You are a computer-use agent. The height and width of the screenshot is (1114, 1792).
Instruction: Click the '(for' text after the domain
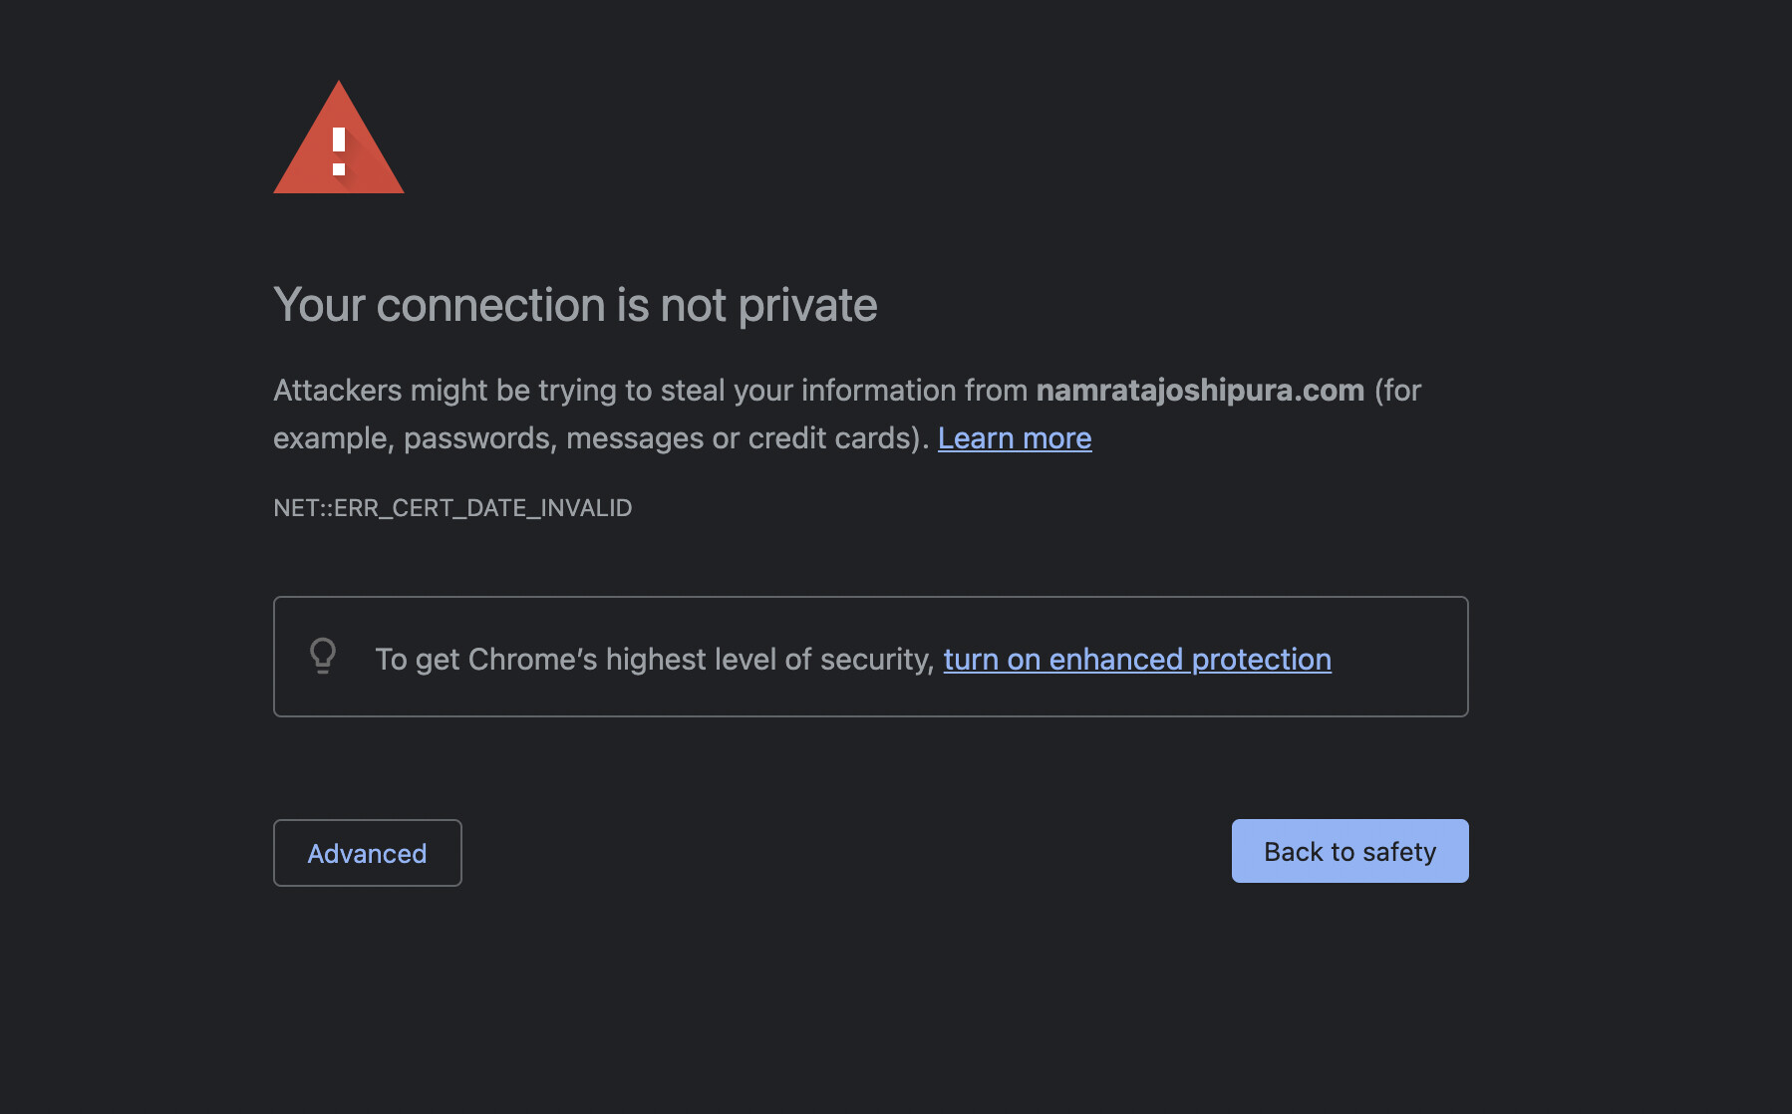point(1397,391)
